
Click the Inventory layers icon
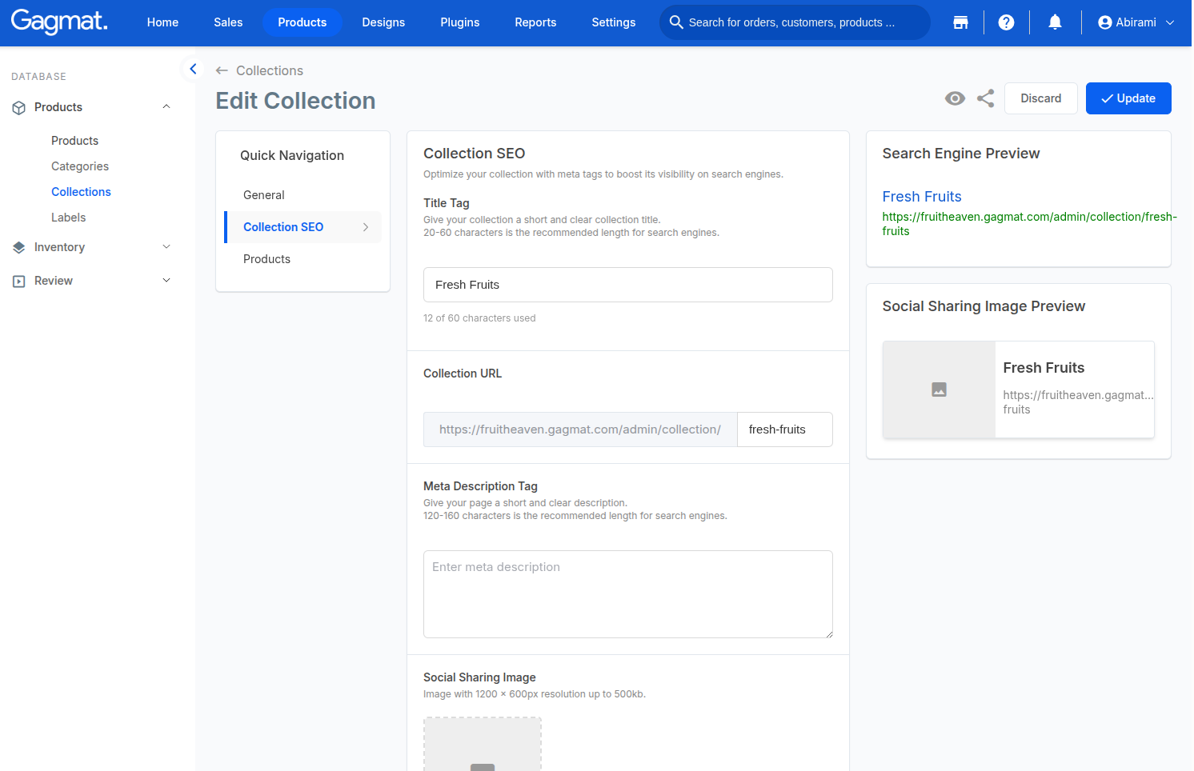(19, 247)
